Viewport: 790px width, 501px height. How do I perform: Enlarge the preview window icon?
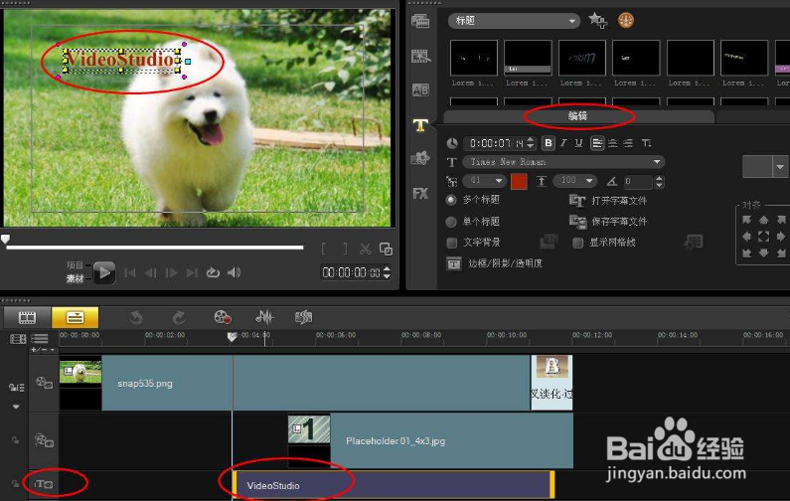[x=386, y=249]
